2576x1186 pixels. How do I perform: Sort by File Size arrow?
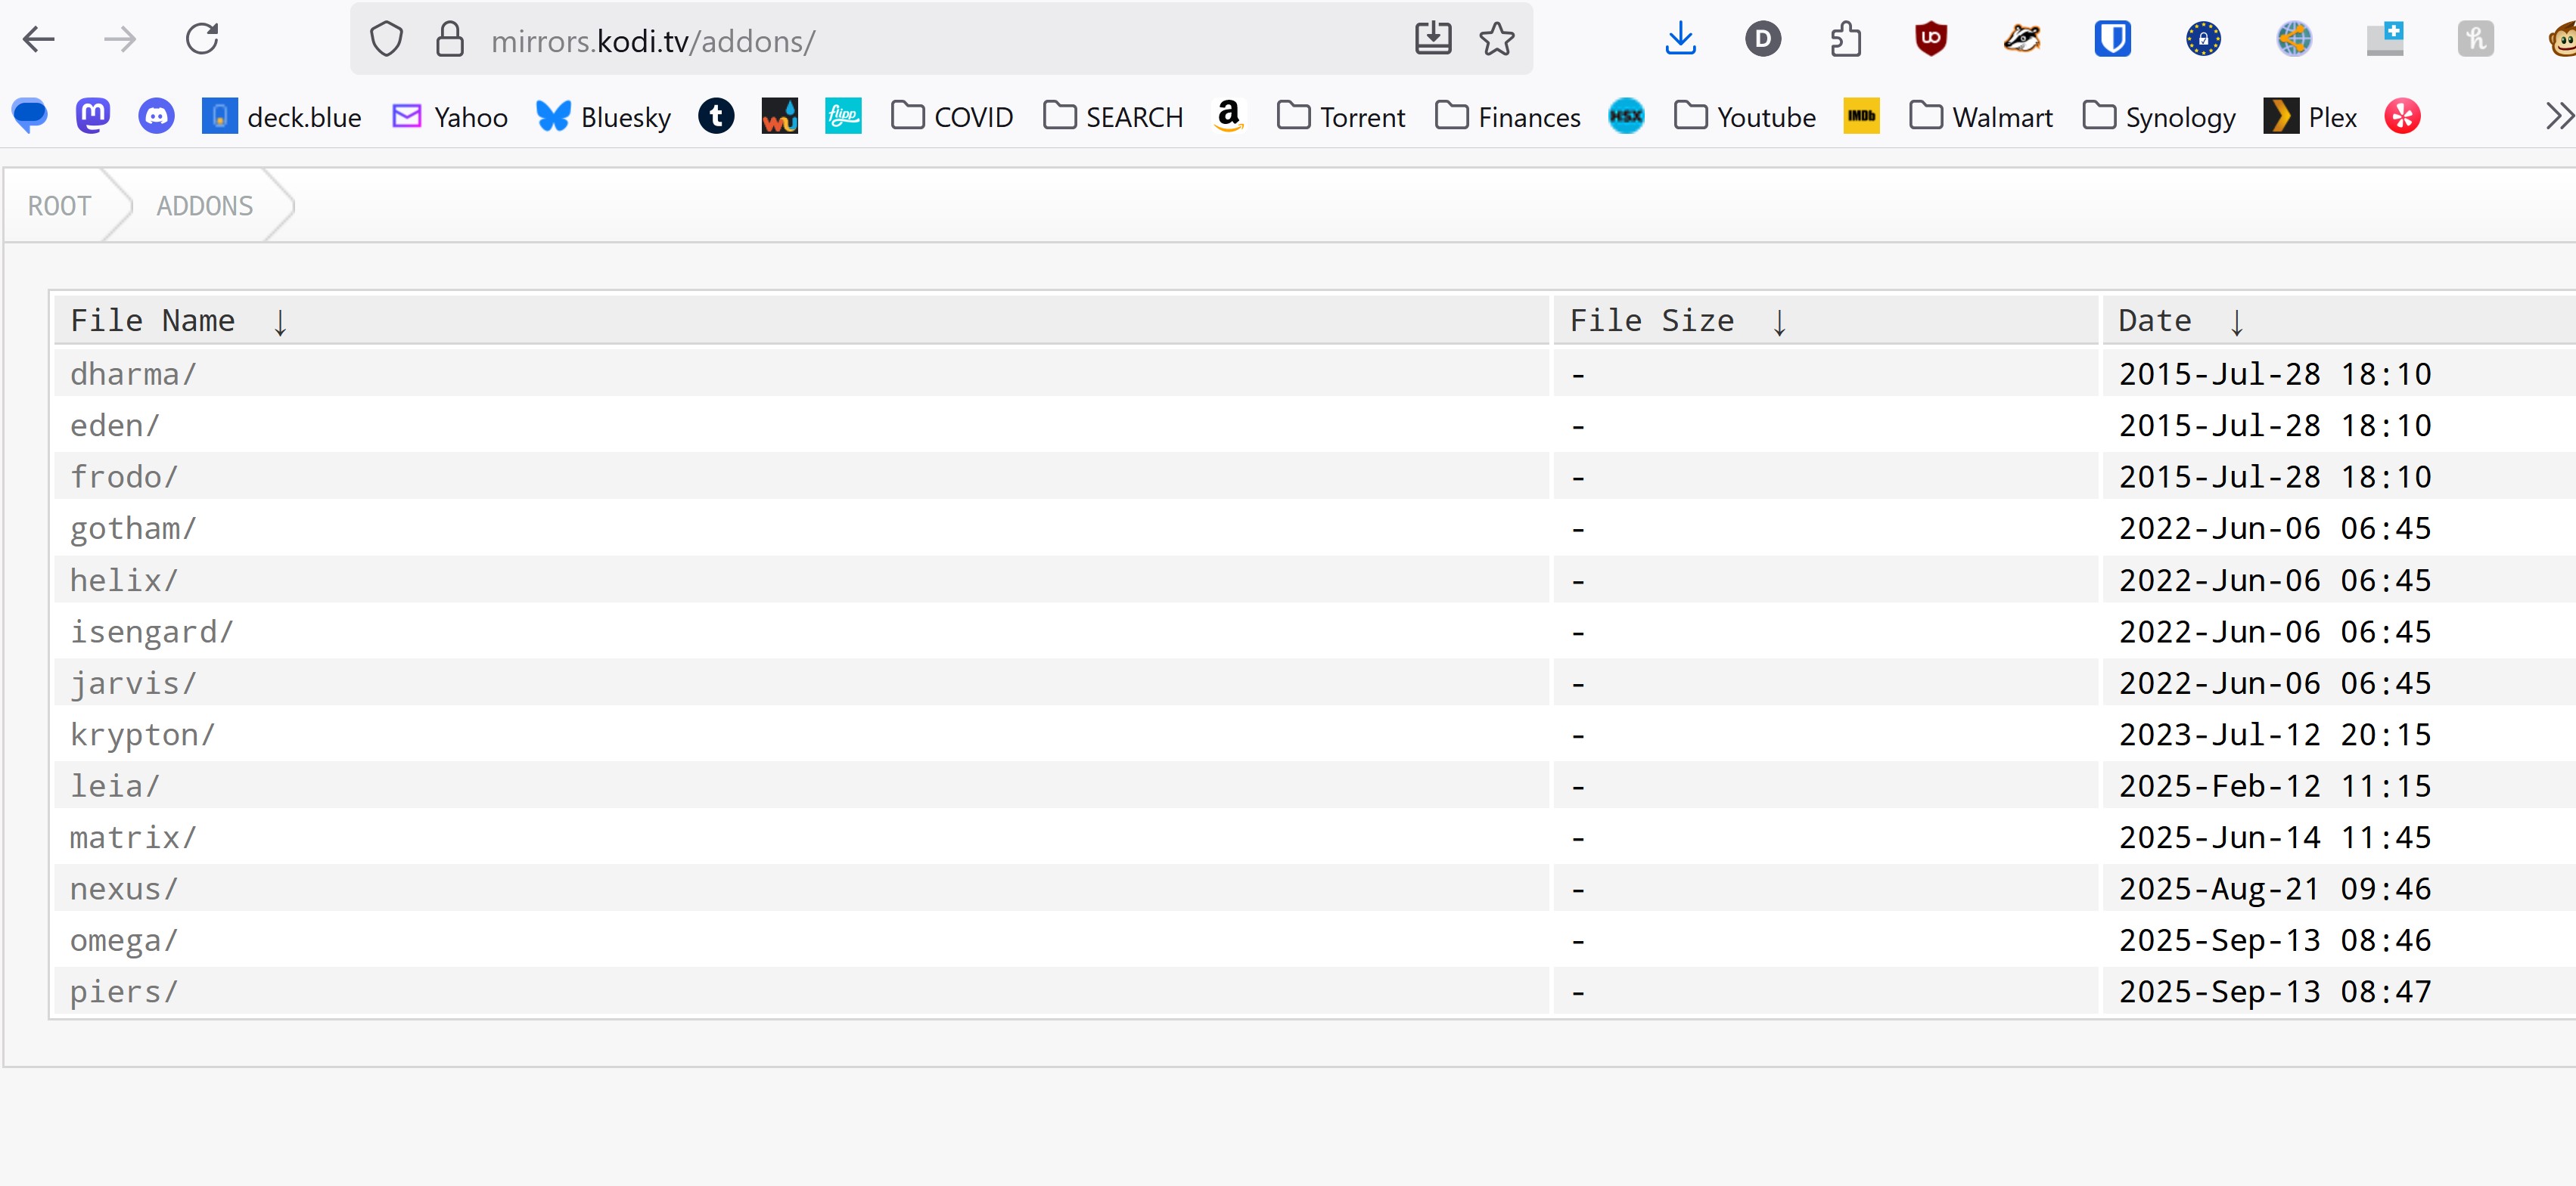pyautogui.click(x=1779, y=322)
